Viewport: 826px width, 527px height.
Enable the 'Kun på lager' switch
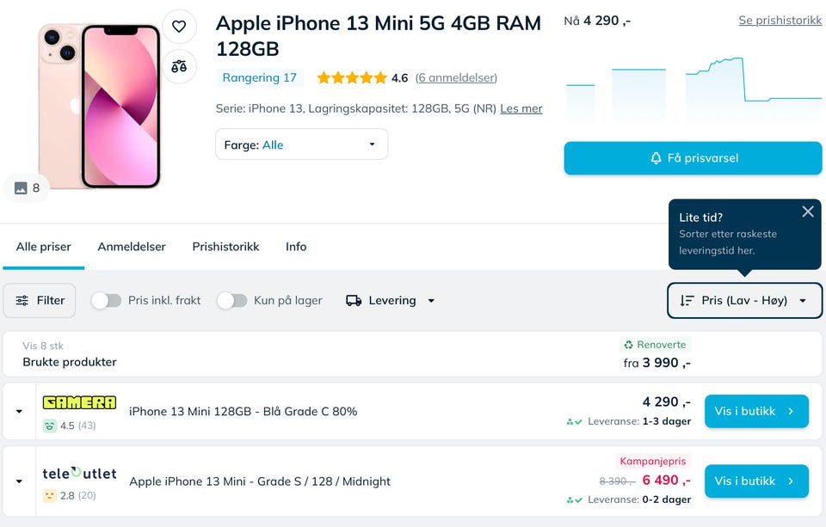point(231,301)
